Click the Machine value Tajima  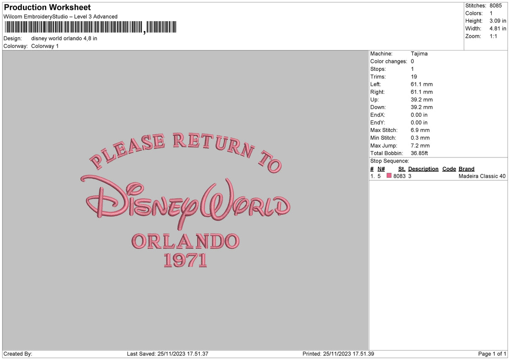(x=419, y=53)
